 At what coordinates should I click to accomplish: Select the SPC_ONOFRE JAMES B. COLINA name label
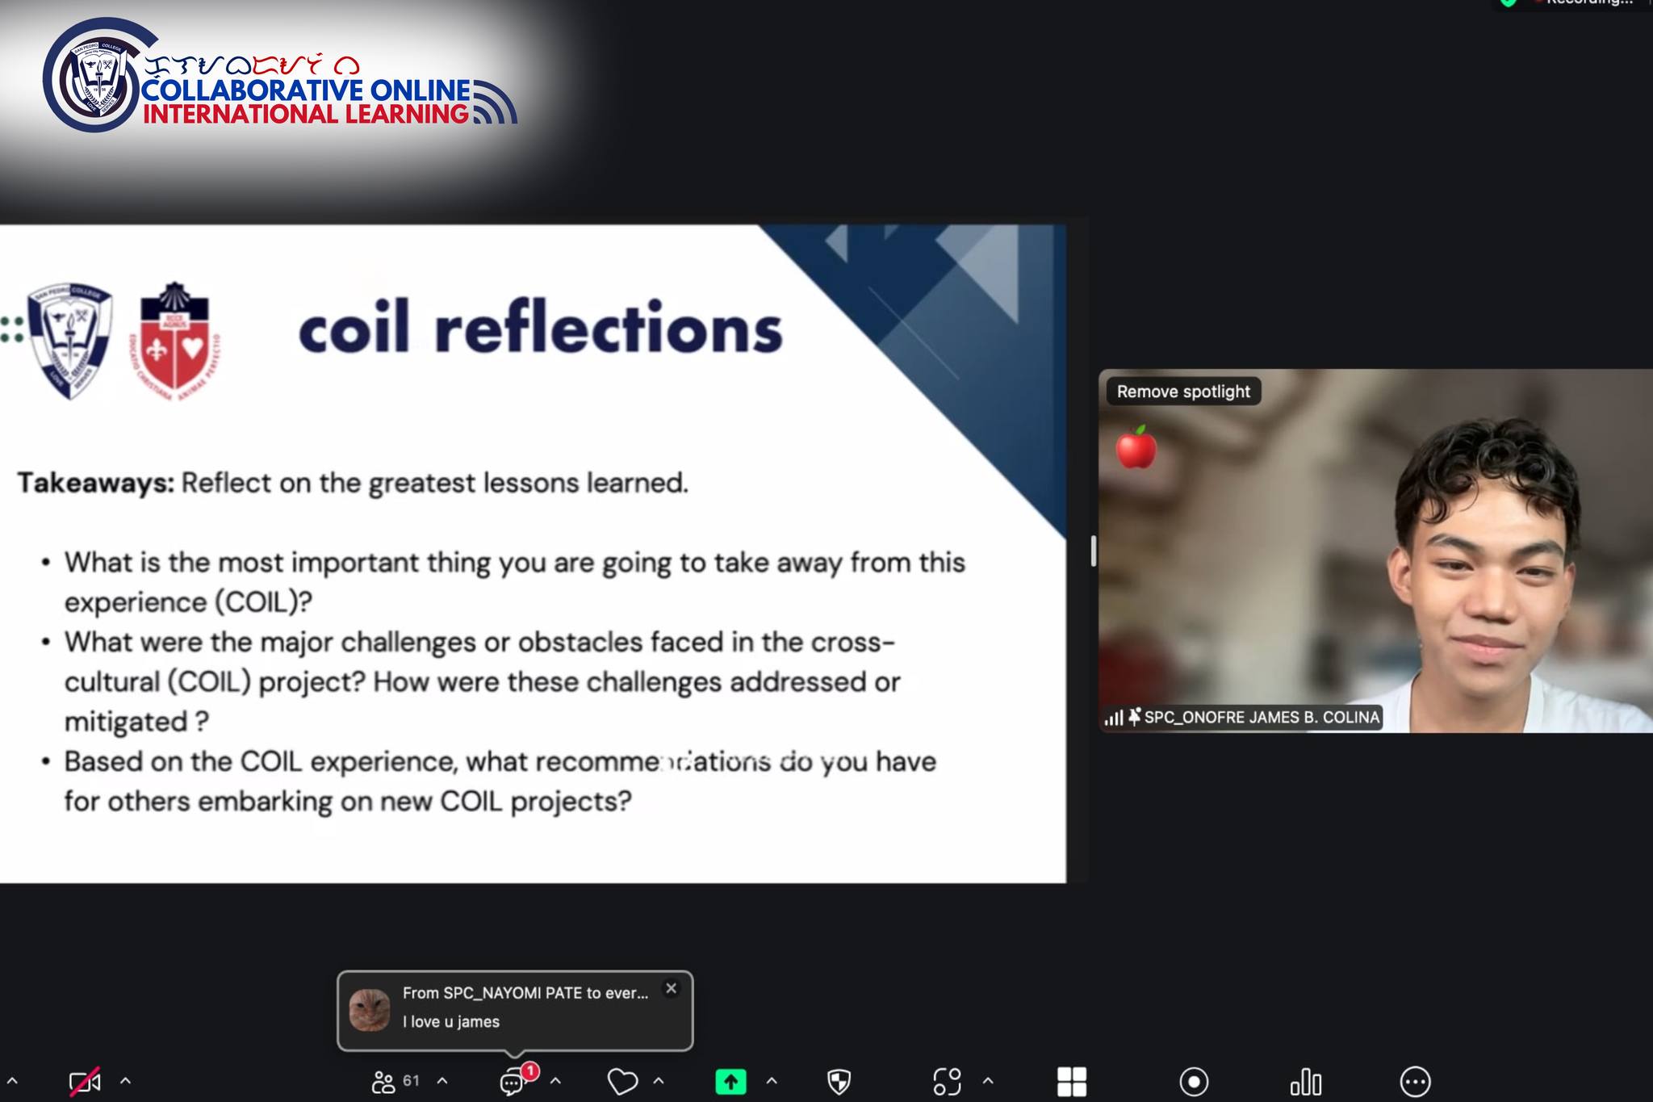(1262, 717)
